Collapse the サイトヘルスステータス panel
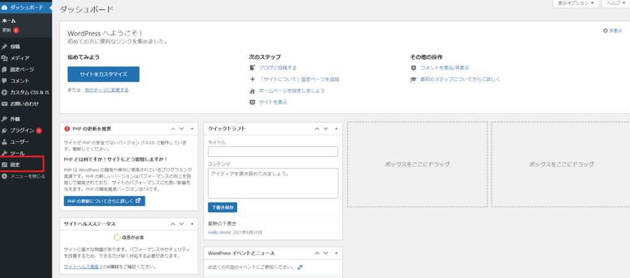Image resolution: width=630 pixels, height=278 pixels. (192, 224)
